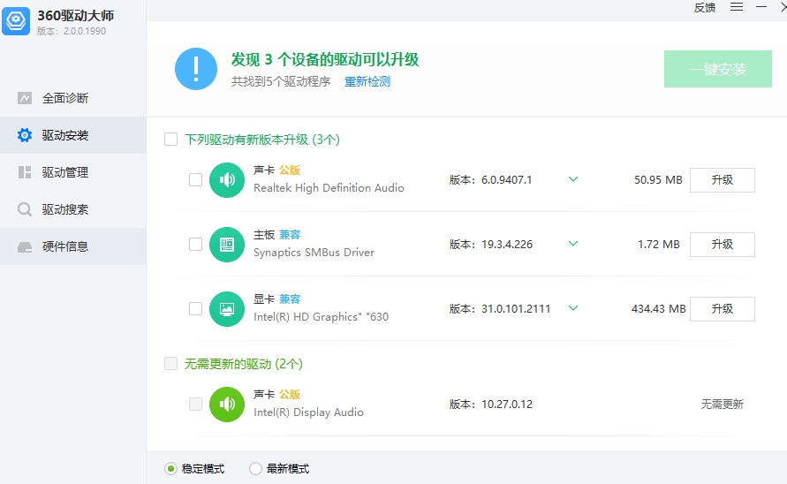Expand version list for 19.3.4.226
The height and width of the screenshot is (484, 787).
pos(573,244)
